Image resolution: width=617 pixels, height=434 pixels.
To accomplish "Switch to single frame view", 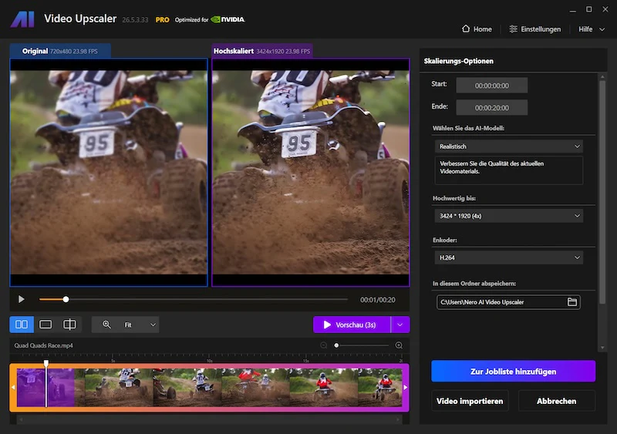I will coord(46,325).
